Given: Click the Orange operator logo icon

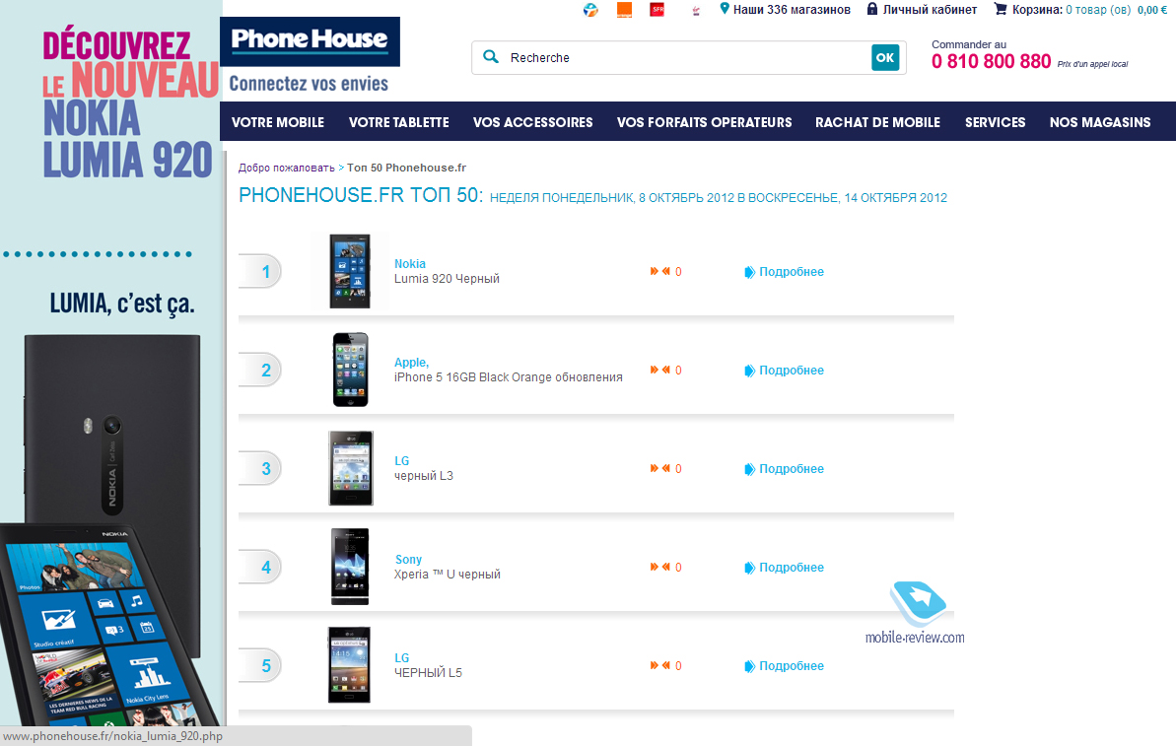Looking at the screenshot, I should pos(624,10).
